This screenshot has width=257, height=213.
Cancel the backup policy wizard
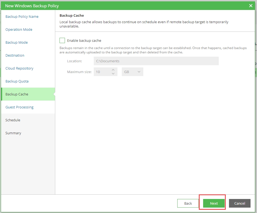click(239, 203)
